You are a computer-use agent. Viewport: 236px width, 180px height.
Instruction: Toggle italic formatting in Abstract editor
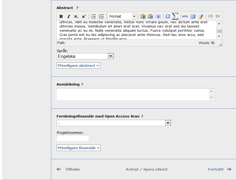pos(69,16)
